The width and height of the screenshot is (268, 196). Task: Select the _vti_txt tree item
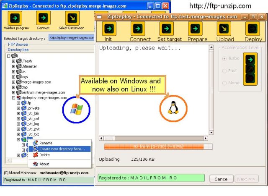tap(33, 134)
